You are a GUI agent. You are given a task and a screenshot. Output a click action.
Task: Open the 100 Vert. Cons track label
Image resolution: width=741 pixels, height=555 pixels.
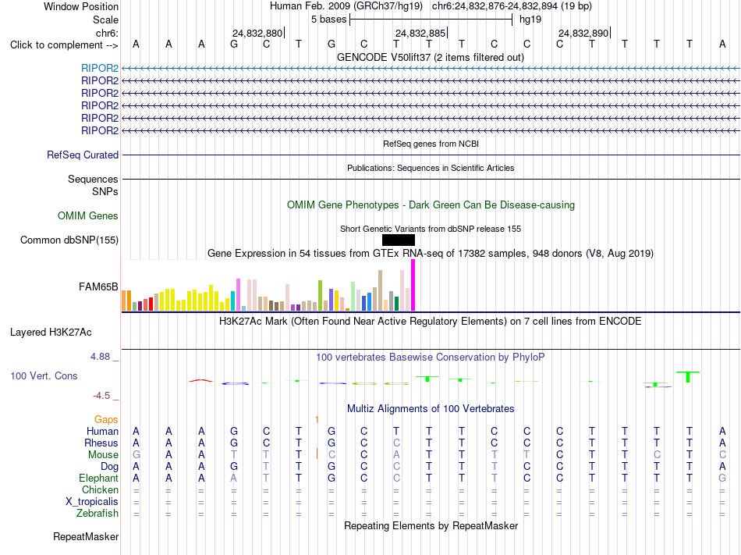(44, 375)
